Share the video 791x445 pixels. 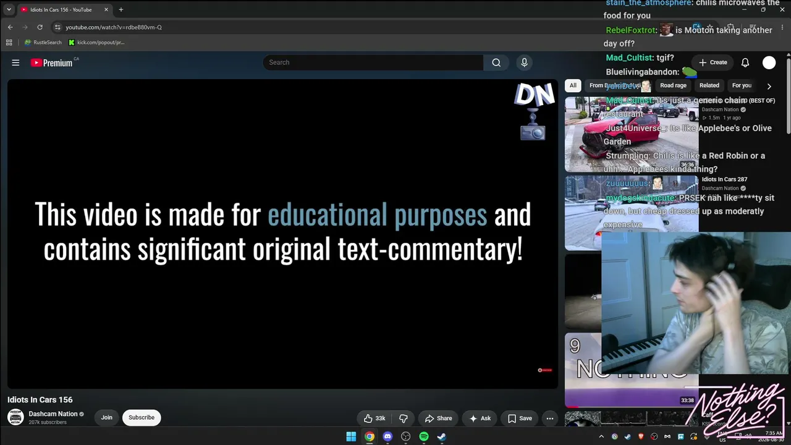click(x=438, y=418)
